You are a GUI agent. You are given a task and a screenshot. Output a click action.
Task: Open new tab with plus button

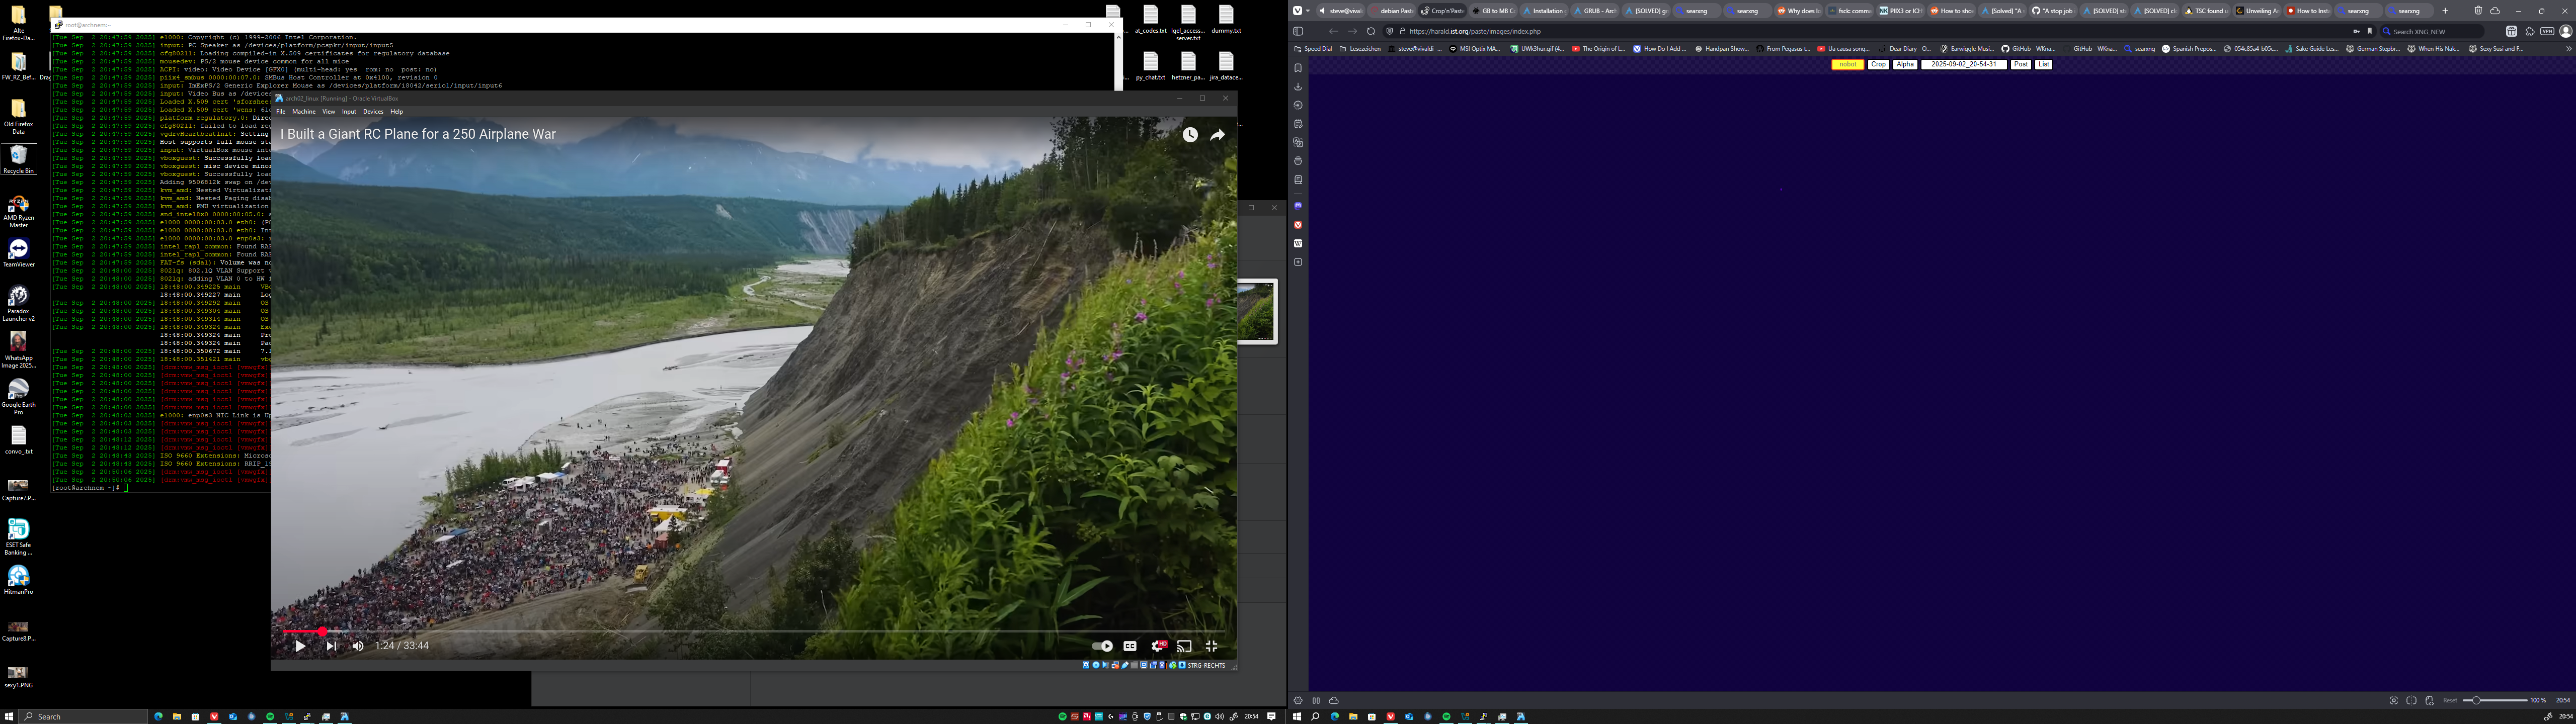[2445, 11]
